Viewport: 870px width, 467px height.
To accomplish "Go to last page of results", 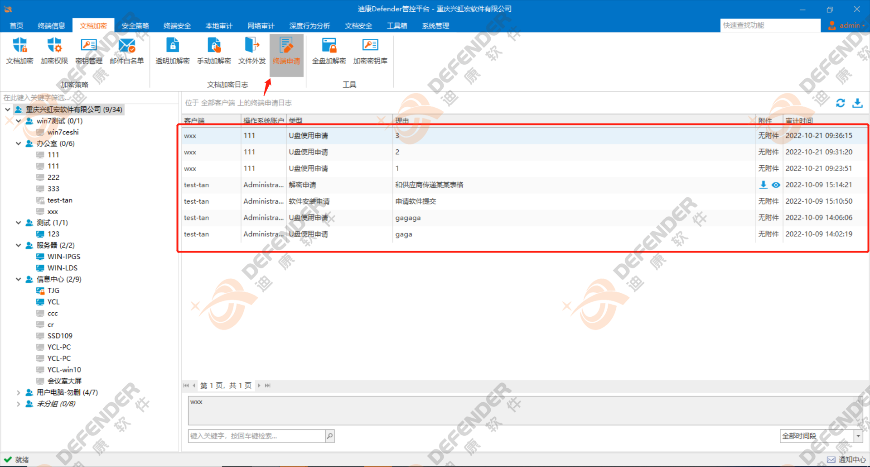I will pos(267,386).
